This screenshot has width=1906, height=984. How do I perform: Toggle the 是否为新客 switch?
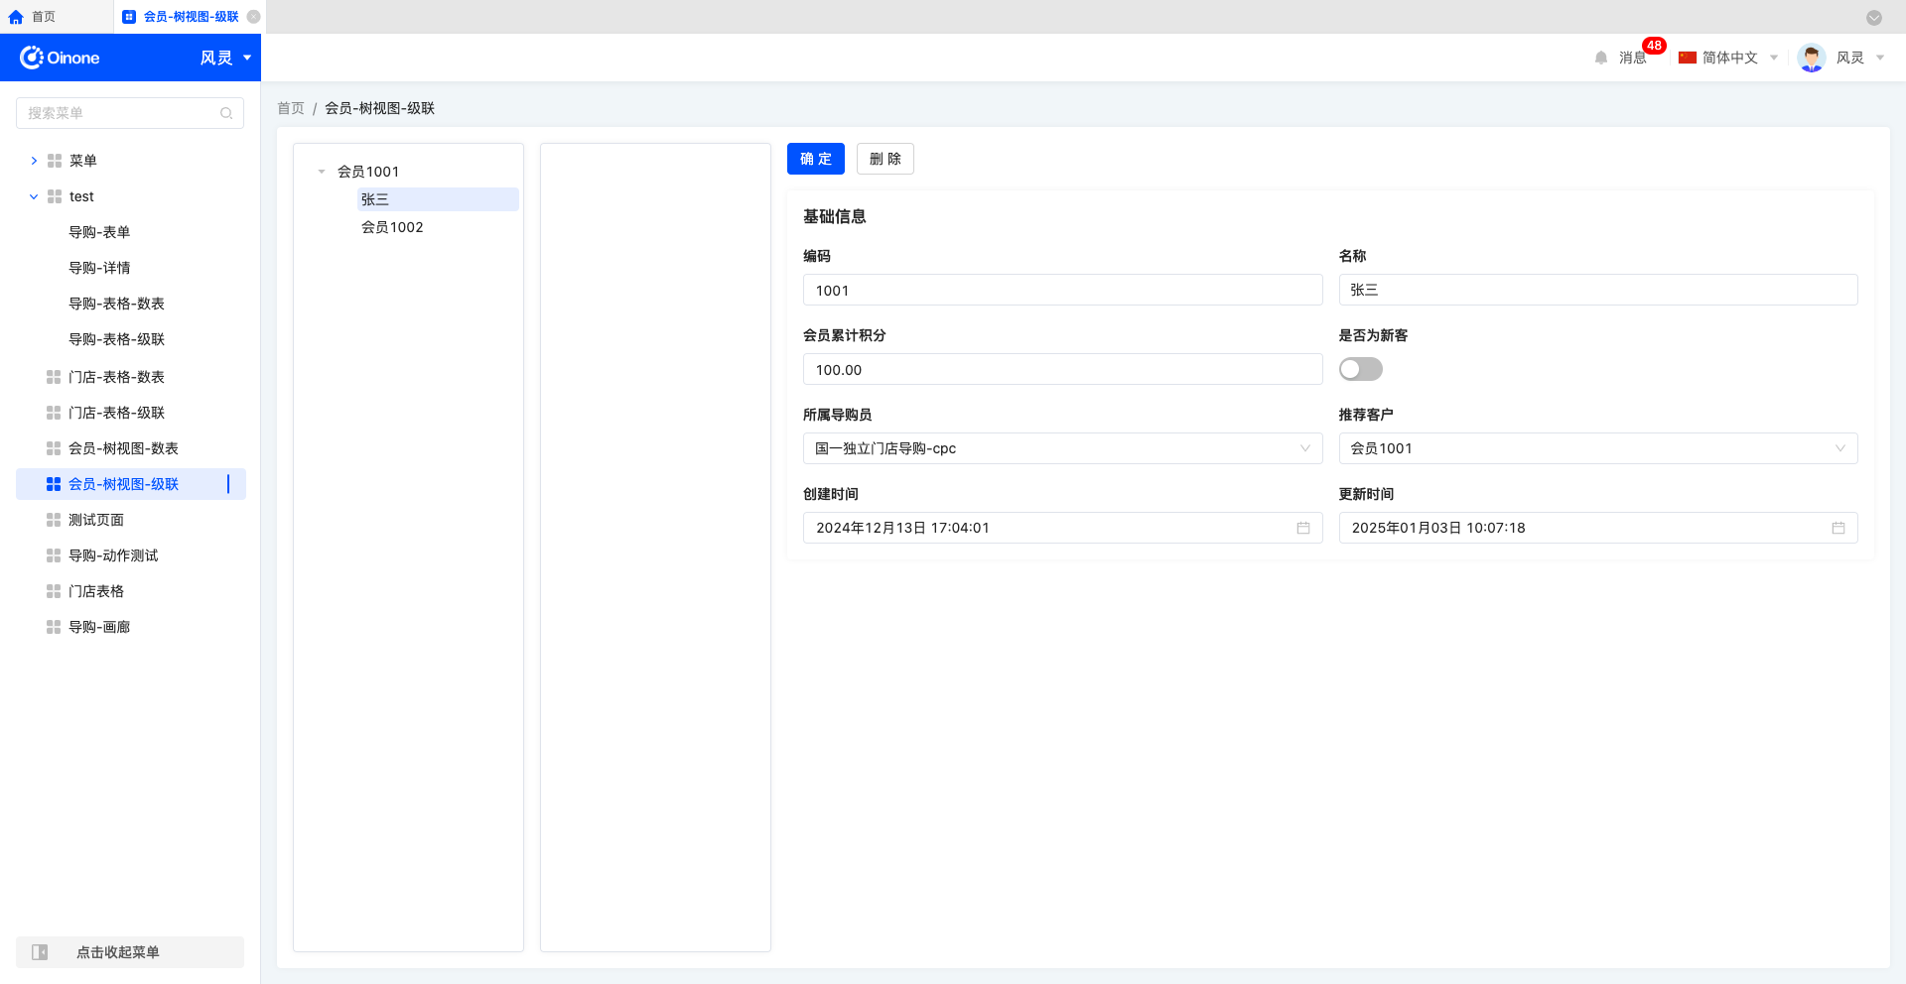point(1360,369)
